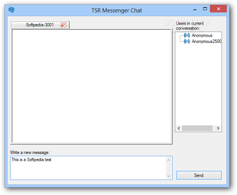Click the message box scroll up arrow

click(169, 160)
